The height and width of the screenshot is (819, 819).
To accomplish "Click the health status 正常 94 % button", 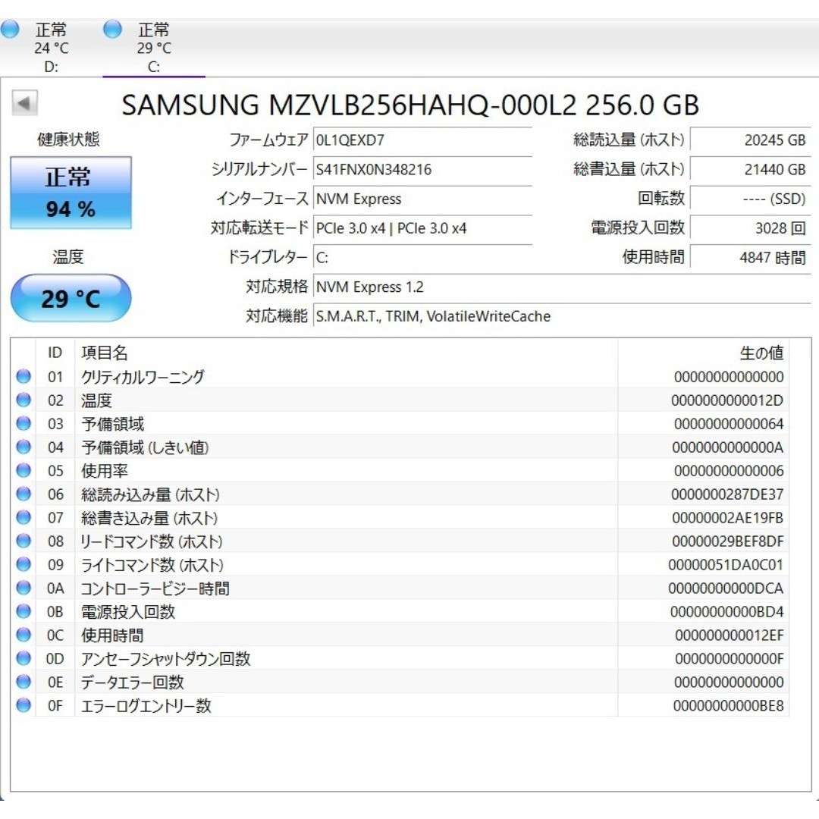I will [x=71, y=193].
